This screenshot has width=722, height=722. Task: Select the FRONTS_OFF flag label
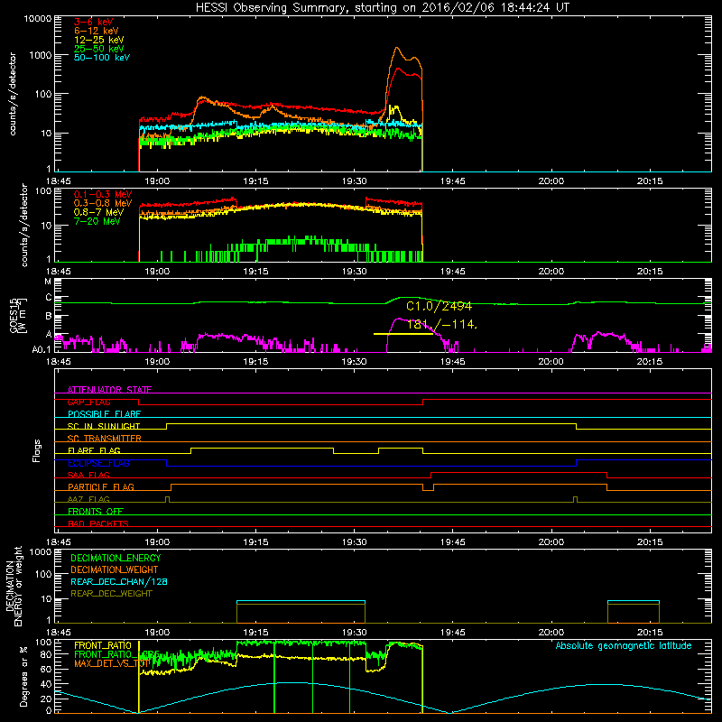[x=96, y=512]
